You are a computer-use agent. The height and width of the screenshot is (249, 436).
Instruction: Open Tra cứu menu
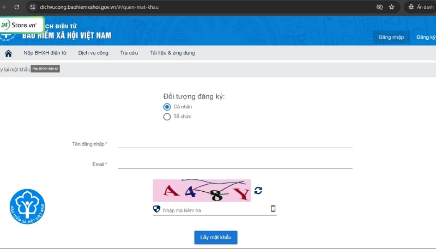click(x=129, y=53)
